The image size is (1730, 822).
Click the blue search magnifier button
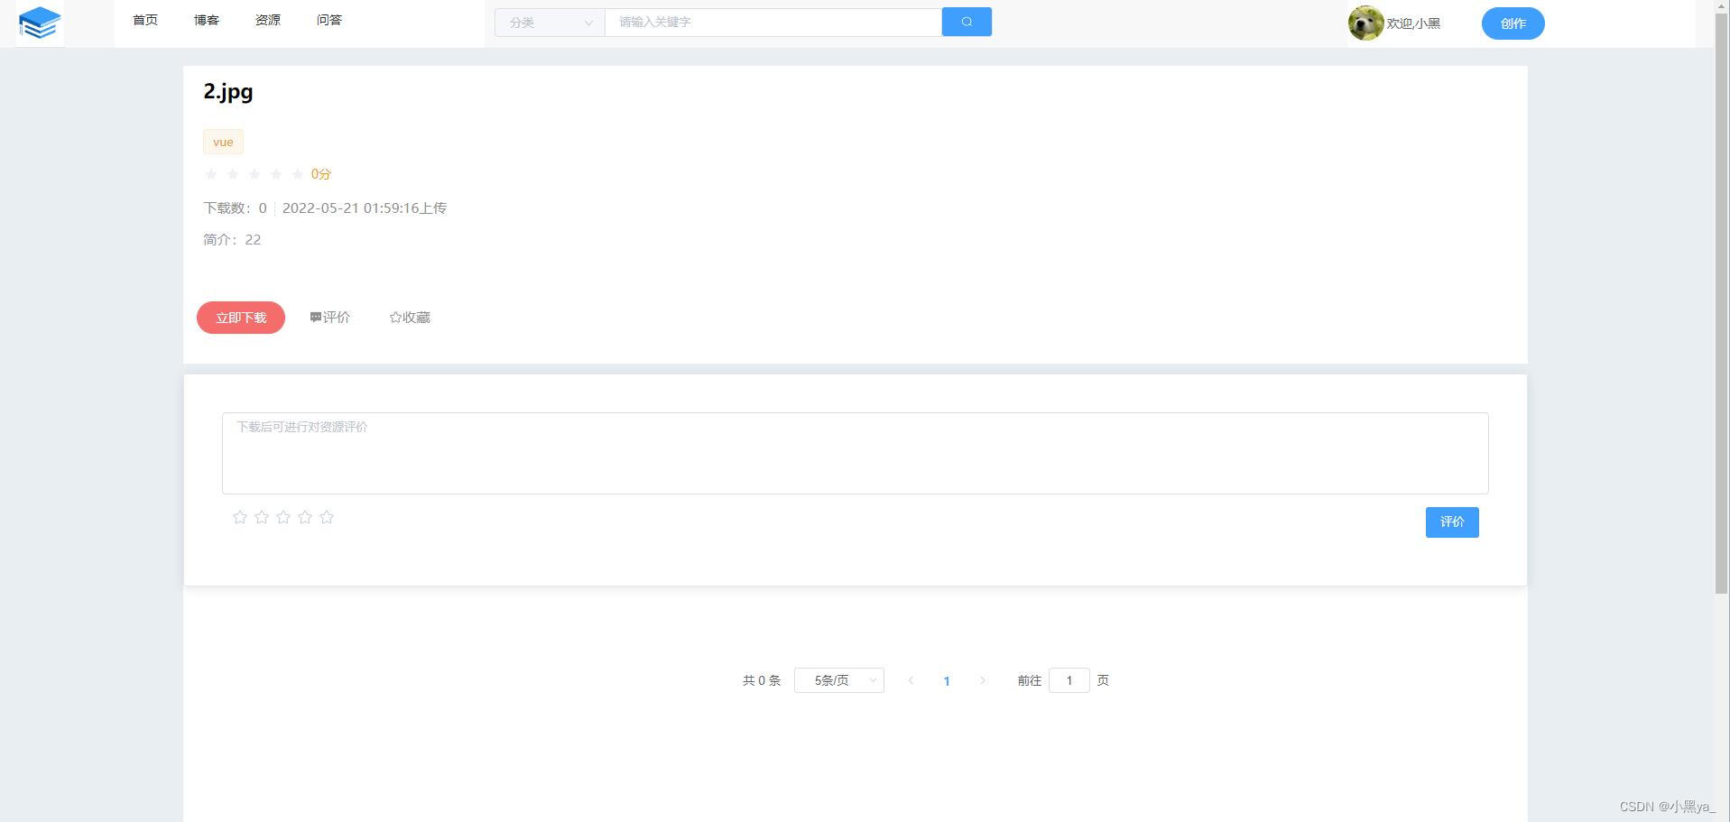click(967, 22)
